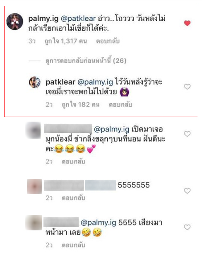Viewport: 202px width, 259px height.
Task: Reply to palmy.ig's comment via ตอบกลับ
Action: coord(108,41)
